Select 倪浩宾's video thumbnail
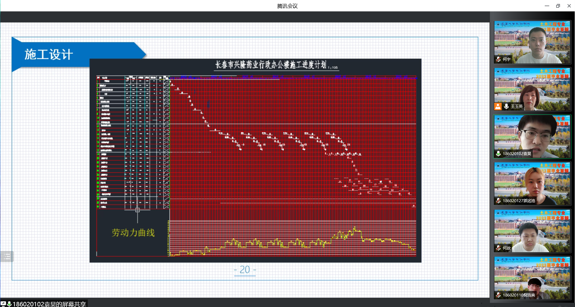 tap(532, 278)
